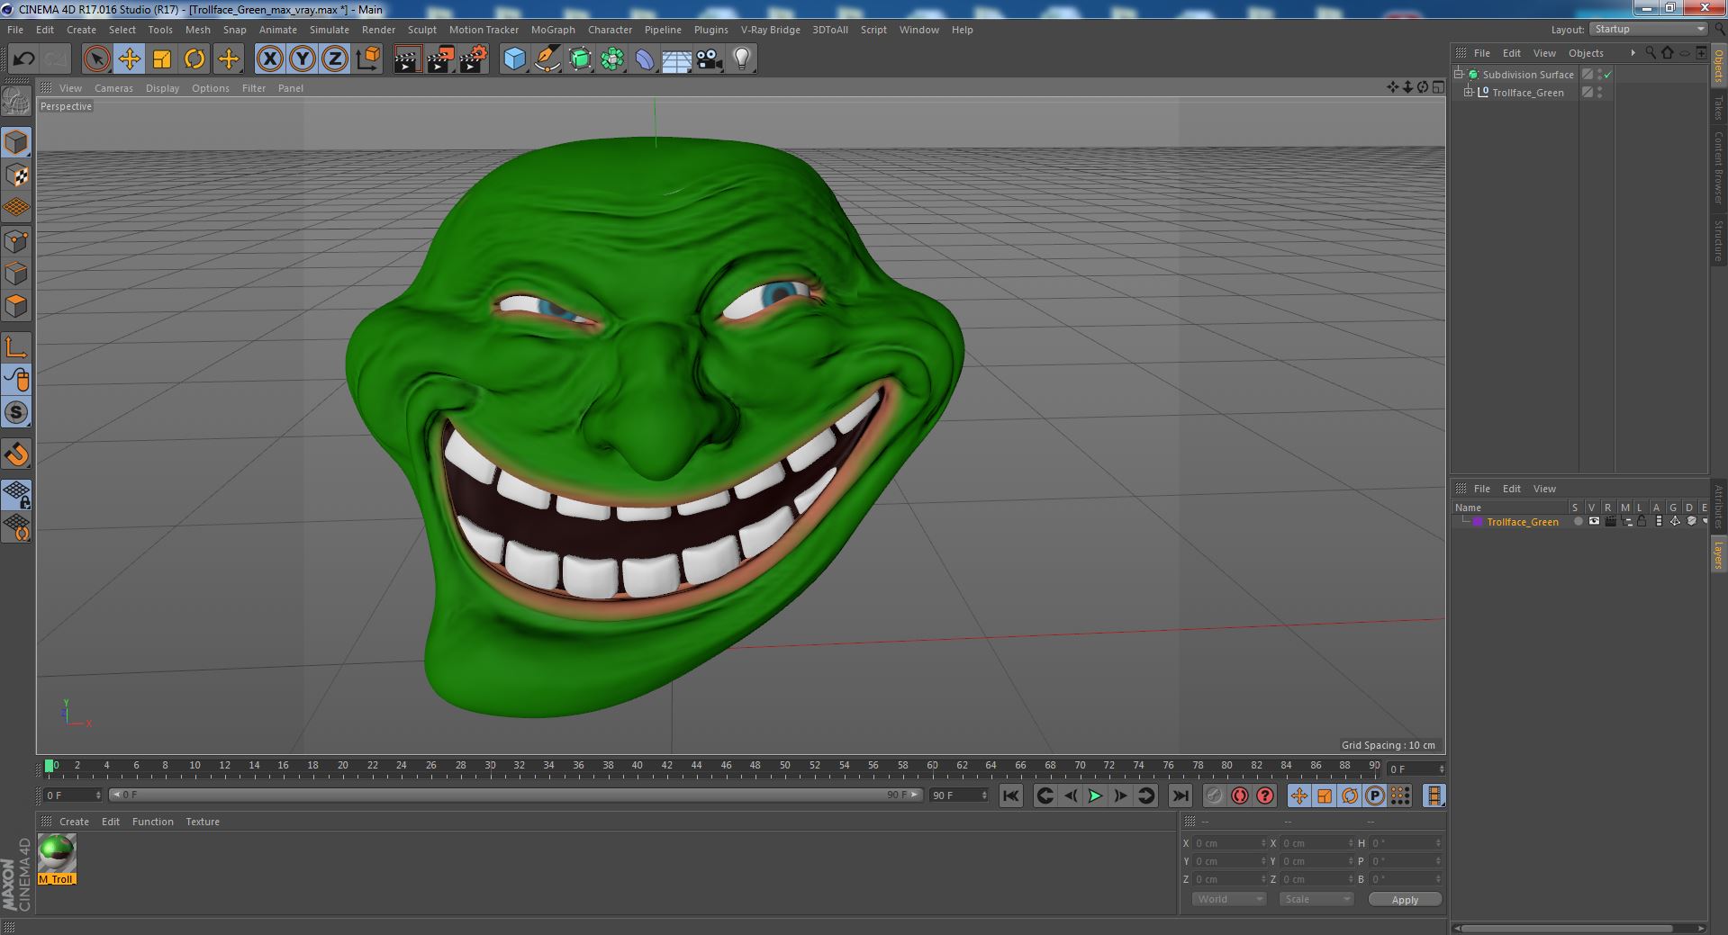Open the Scale mode dropdown
This screenshot has width=1728, height=935.
point(1316,899)
